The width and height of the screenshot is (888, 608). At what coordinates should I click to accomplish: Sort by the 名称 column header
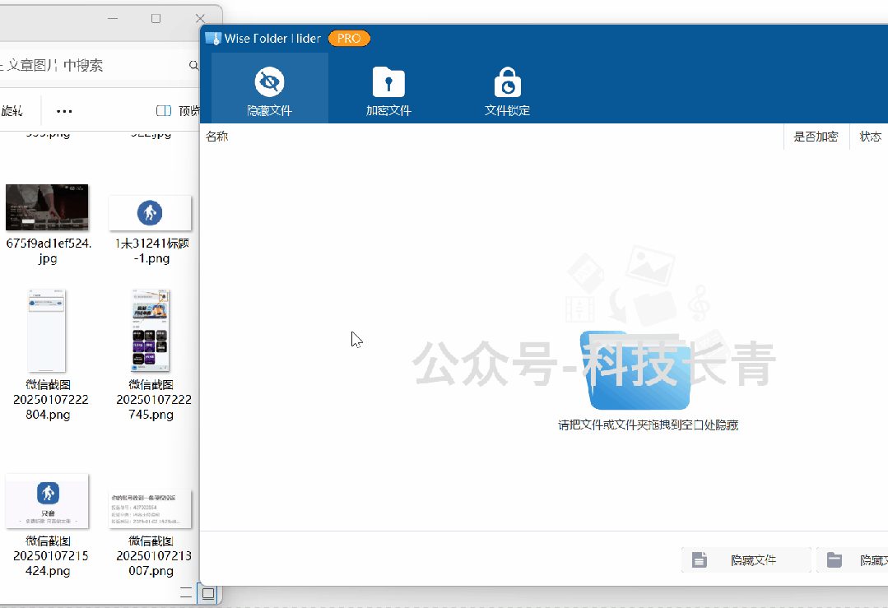(217, 137)
